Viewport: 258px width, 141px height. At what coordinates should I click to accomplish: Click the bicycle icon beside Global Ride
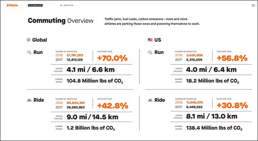[x=29, y=100]
